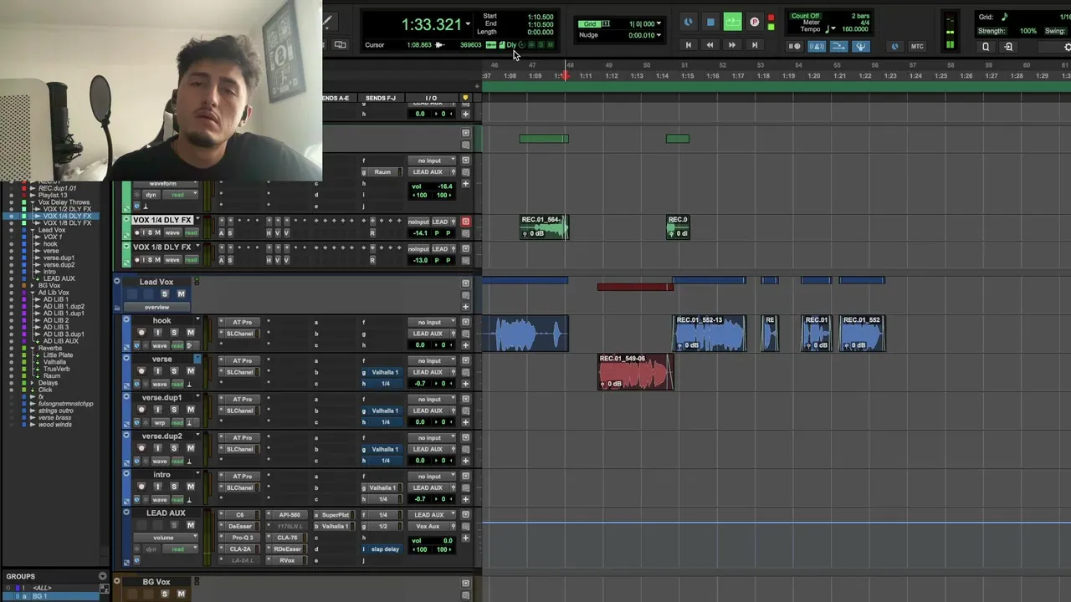This screenshot has height=602, width=1071.
Task: Click the Fast Forward transport button
Action: 732,45
